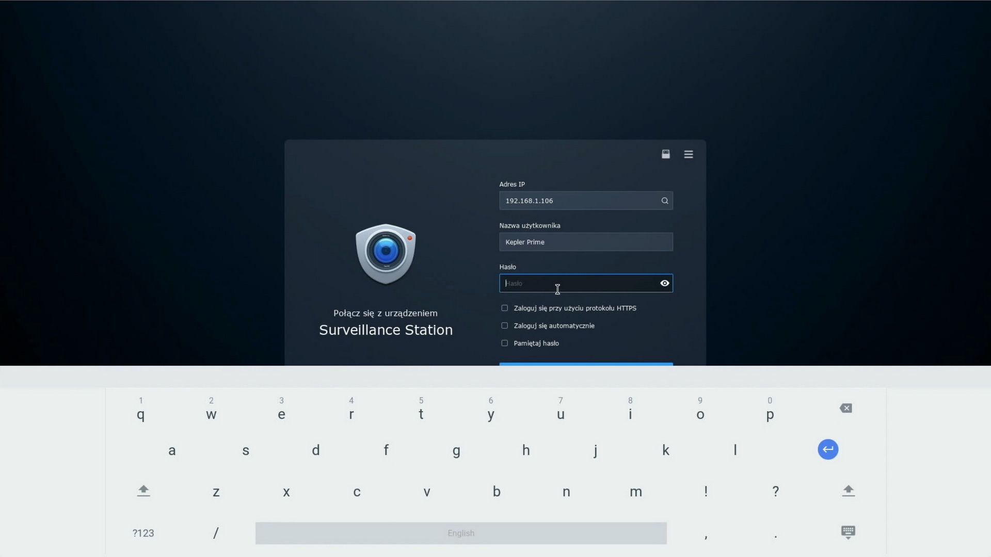
Task: Tap the o key on keyboard
Action: [x=700, y=414]
